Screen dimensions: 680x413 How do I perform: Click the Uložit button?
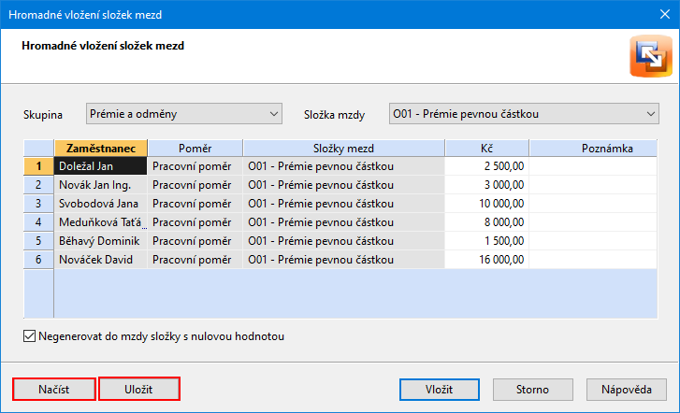[x=138, y=389]
